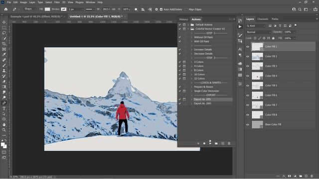Select the Horizontal Type tool
The height and width of the screenshot is (179, 319).
tap(4, 108)
